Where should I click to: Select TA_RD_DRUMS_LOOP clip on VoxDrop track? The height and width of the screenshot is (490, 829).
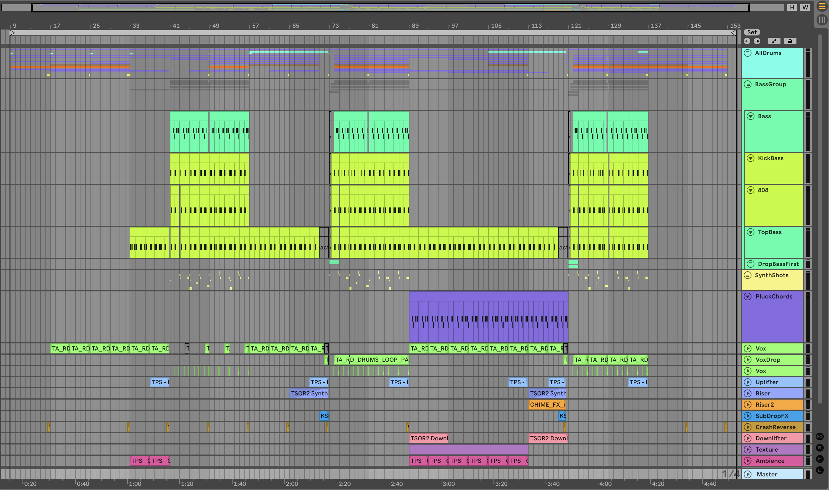click(371, 360)
